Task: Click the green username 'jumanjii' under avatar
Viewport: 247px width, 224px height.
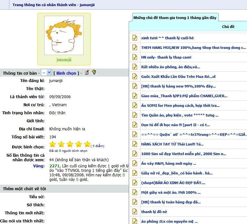Action: (64, 60)
